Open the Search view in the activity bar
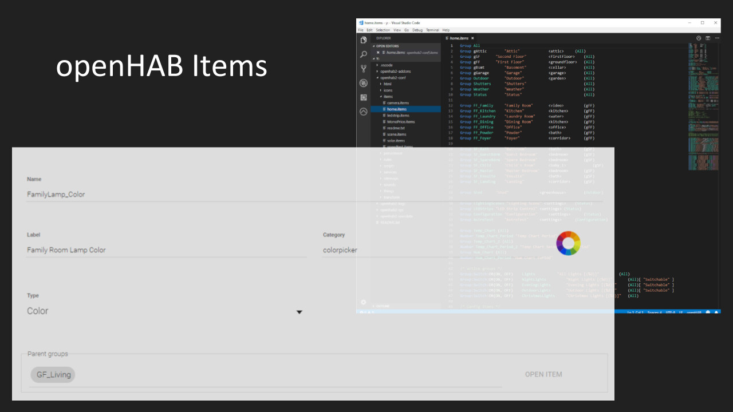This screenshot has width=733, height=412. point(363,54)
